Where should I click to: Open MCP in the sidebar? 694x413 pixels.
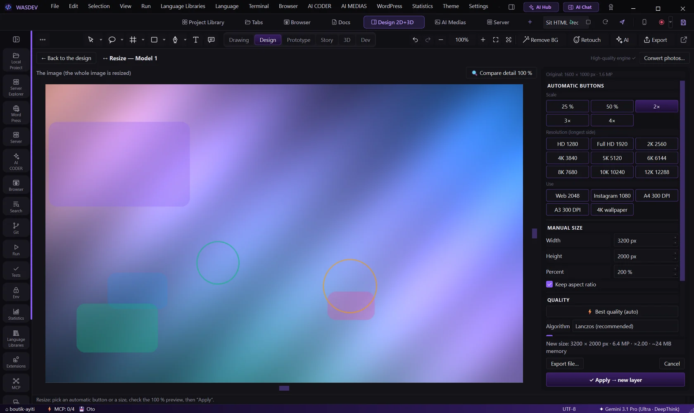coord(16,383)
